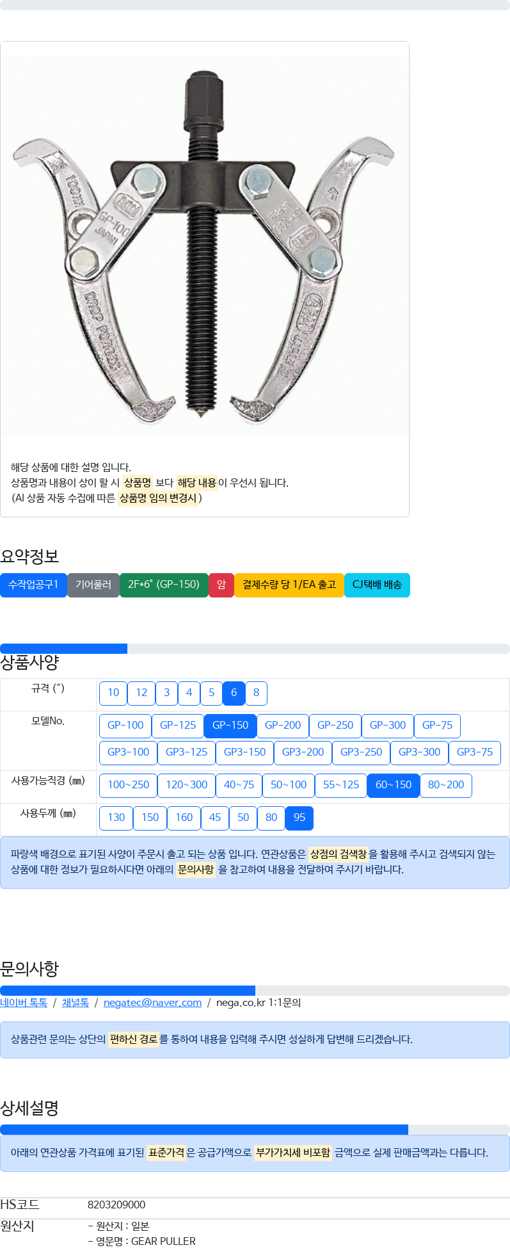Viewport: 510px width, 1250px height.
Task: Click the 상세설명 progress bar
Action: coord(255,1130)
